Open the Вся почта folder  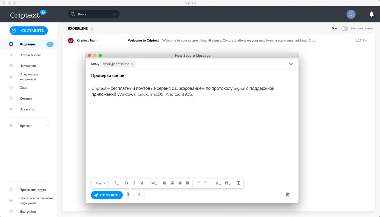(28, 109)
